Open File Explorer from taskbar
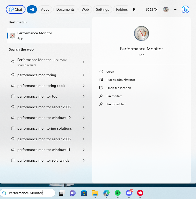This screenshot has width=196, height=199. 95,193
